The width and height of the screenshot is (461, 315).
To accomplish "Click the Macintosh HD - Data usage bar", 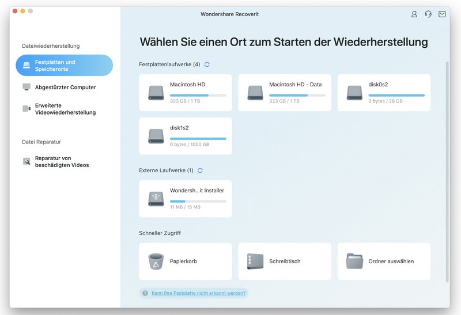I will click(297, 95).
